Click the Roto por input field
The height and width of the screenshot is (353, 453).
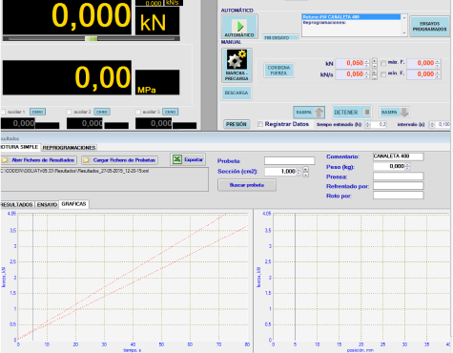[x=398, y=196]
